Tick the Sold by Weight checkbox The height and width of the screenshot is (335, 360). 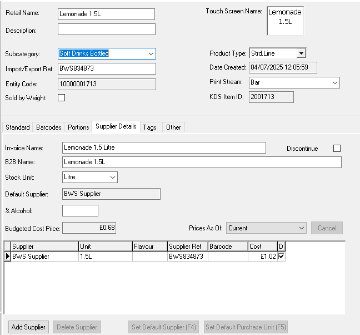[x=62, y=98]
